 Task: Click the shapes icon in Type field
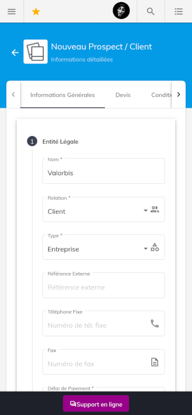pyautogui.click(x=155, y=247)
